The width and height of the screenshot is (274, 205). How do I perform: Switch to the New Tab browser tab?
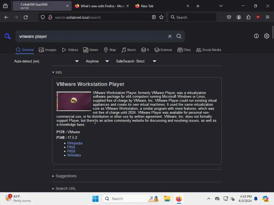(162, 6)
